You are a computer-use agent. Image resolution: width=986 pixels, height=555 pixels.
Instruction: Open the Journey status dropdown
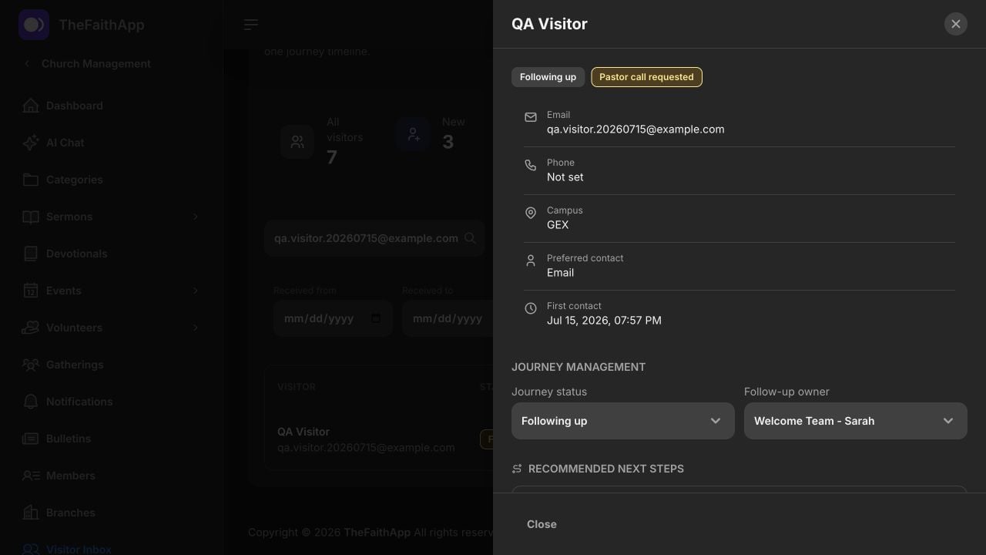click(x=623, y=421)
